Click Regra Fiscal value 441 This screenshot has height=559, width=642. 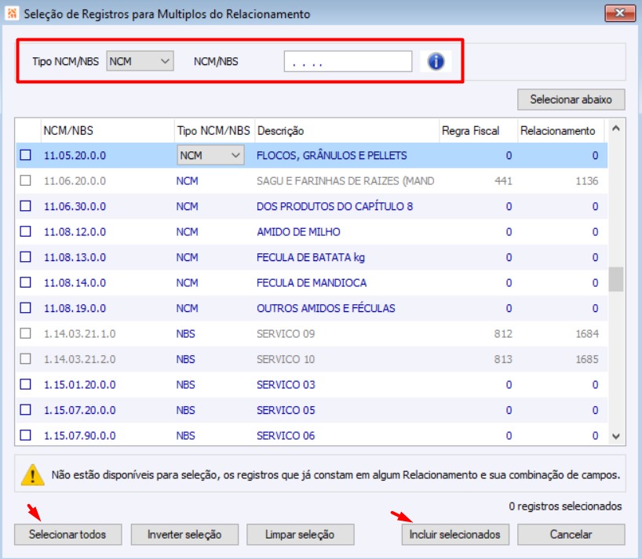pyautogui.click(x=503, y=181)
